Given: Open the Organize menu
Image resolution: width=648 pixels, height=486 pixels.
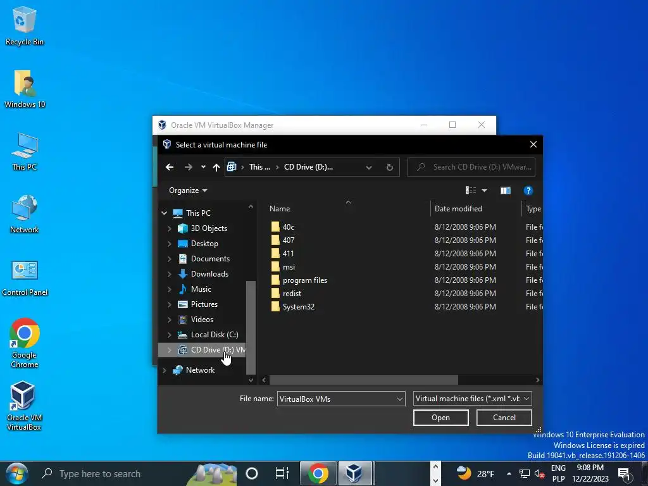Looking at the screenshot, I should [188, 190].
